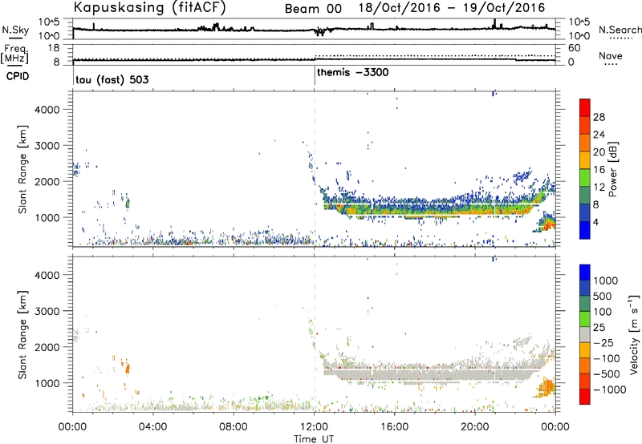Click the '04:00' time tick label

click(152, 427)
